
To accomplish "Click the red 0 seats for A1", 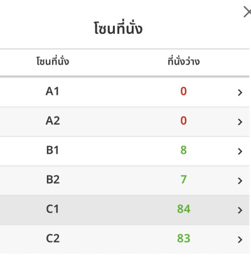I will point(183,92).
